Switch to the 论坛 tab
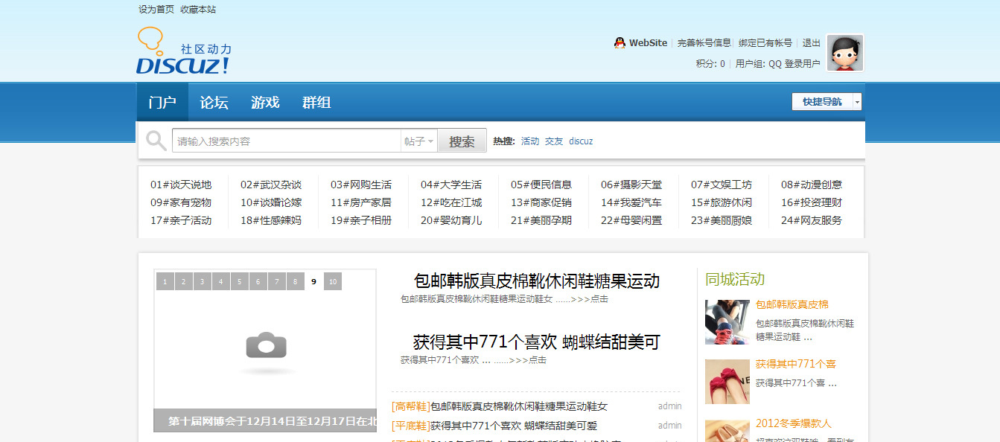 coord(214,103)
